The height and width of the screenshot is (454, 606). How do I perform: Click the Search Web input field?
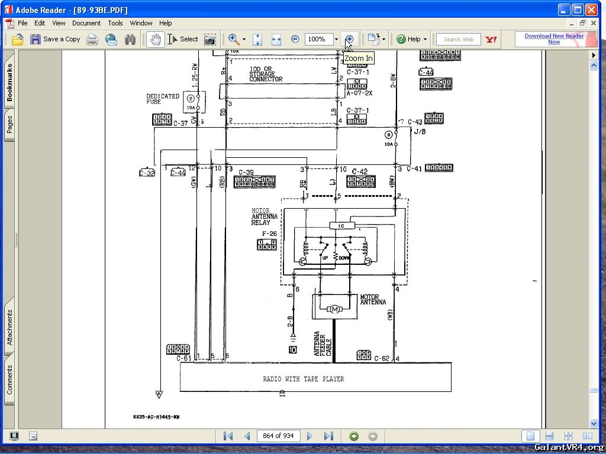click(x=458, y=40)
